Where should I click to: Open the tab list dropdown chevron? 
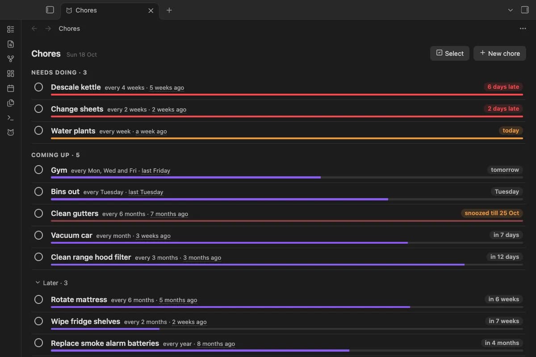511,10
